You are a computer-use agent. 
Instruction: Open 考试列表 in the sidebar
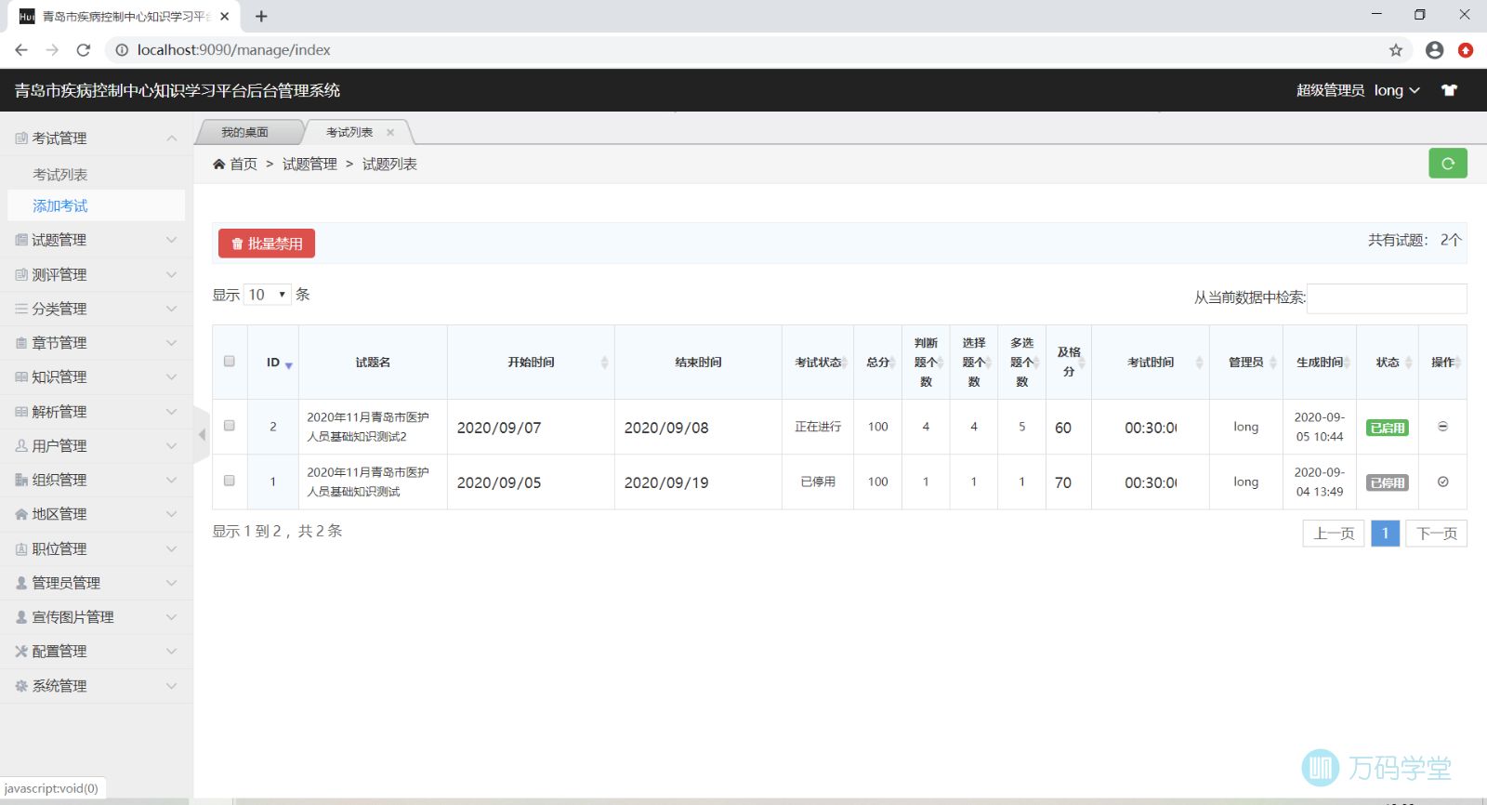(x=60, y=175)
